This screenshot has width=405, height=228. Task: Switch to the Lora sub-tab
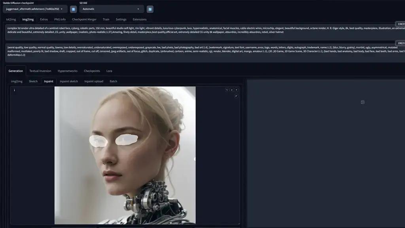pyautogui.click(x=109, y=71)
